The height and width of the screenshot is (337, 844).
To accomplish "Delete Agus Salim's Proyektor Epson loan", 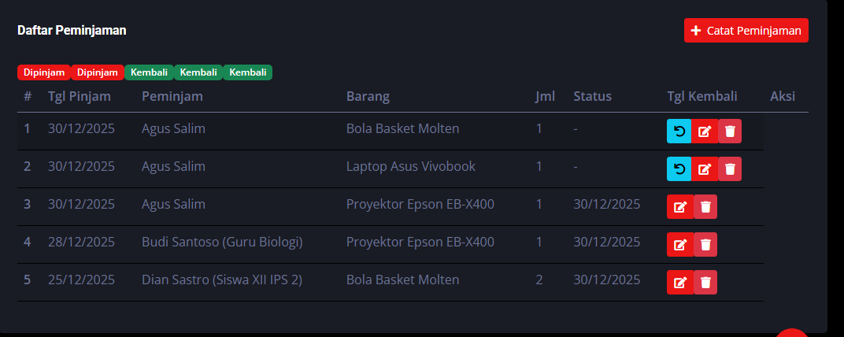I will tap(706, 206).
